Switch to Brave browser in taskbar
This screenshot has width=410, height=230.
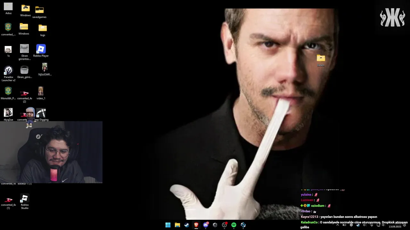coord(196,225)
